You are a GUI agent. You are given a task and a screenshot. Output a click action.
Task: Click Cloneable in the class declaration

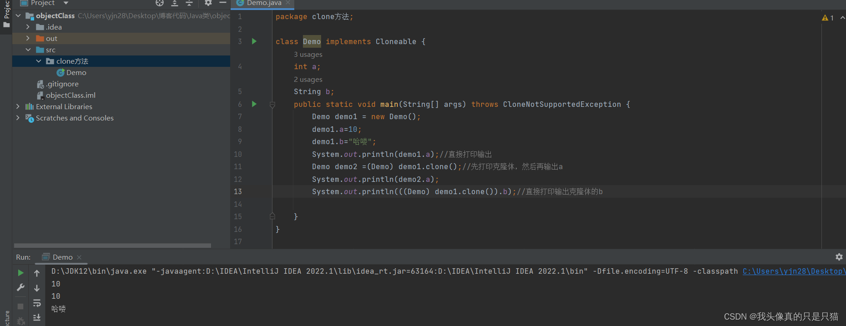[396, 42]
